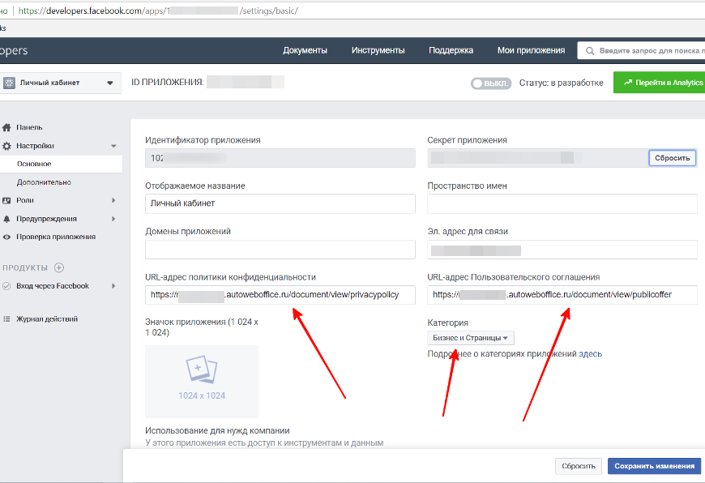Screen dimensions: 705x483
Task: Expand the Вход через Facebook submenu arrow
Action: (113, 285)
